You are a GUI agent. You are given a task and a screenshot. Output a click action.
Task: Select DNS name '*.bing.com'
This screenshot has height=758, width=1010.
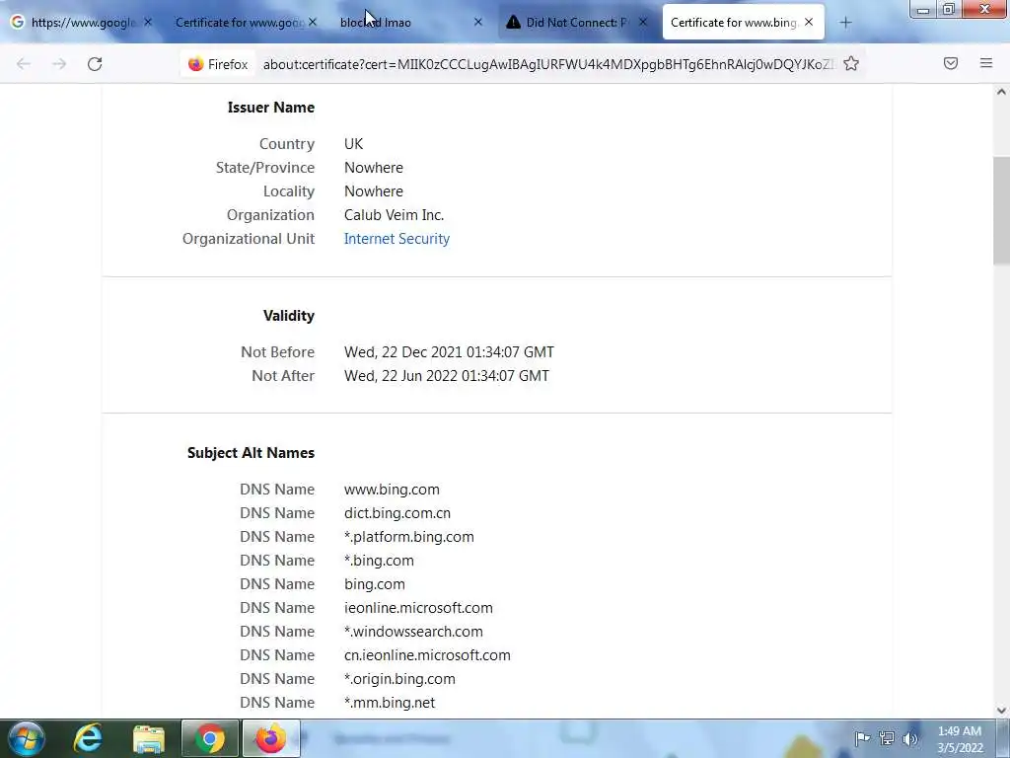tap(379, 561)
